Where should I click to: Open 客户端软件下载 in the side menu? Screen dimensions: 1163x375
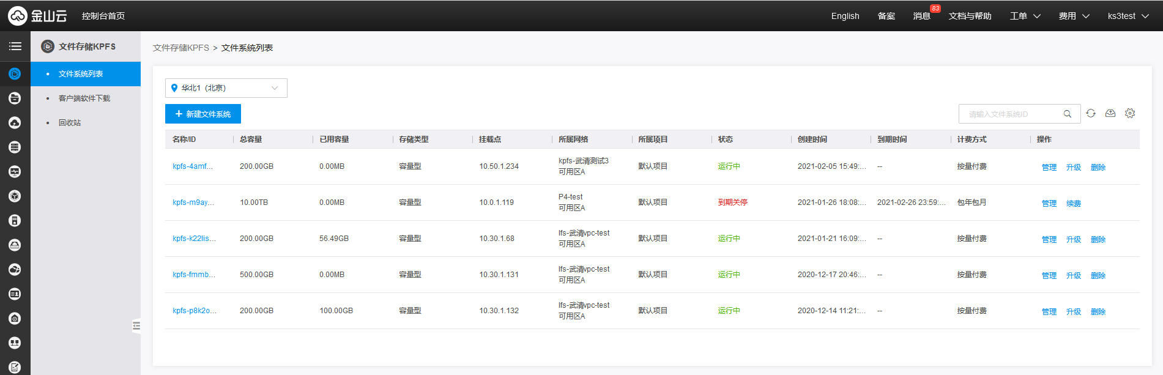click(86, 98)
